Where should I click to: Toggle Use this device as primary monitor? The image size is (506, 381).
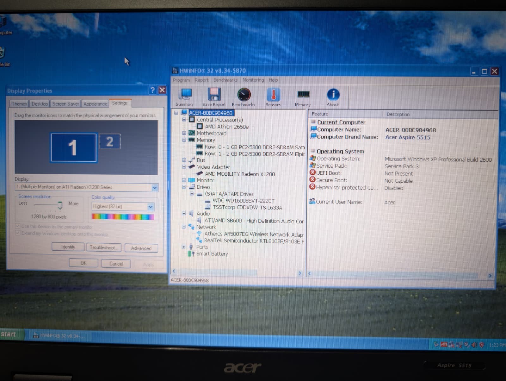tap(18, 226)
